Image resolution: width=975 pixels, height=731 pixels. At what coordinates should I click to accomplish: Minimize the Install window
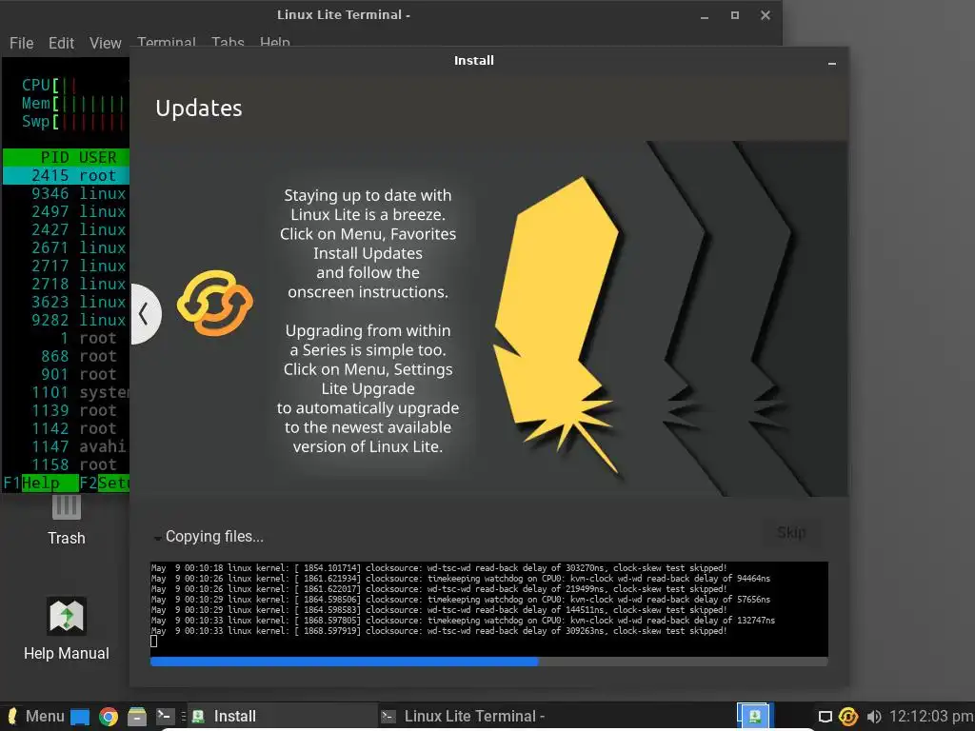click(831, 64)
